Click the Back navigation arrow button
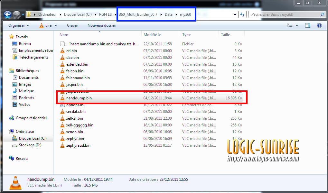 [x=7, y=14]
